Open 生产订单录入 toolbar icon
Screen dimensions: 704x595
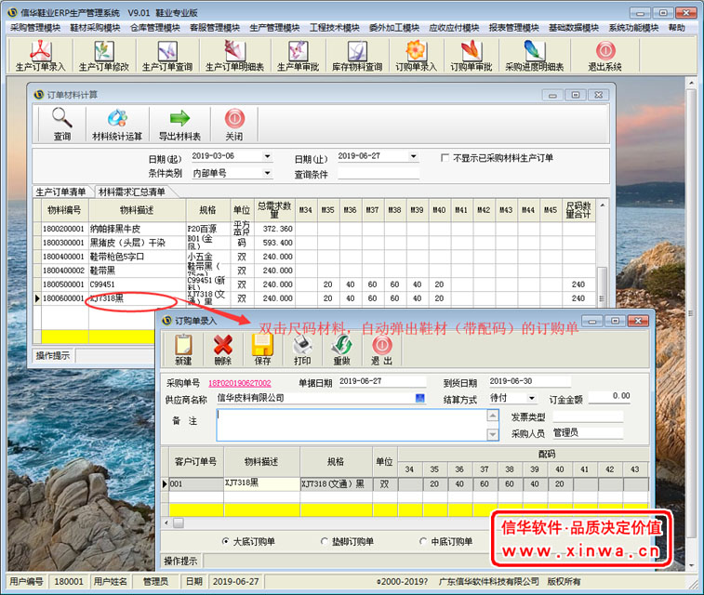(x=41, y=56)
